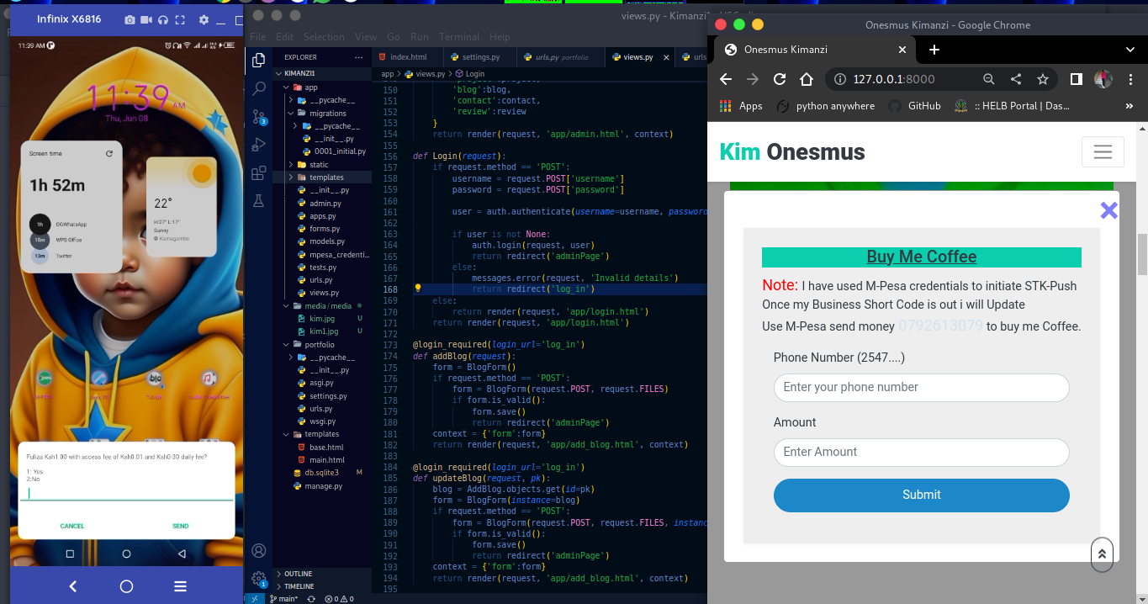Image resolution: width=1148 pixels, height=604 pixels.
Task: Toggle the website hamburger navigation menu
Action: click(1103, 152)
